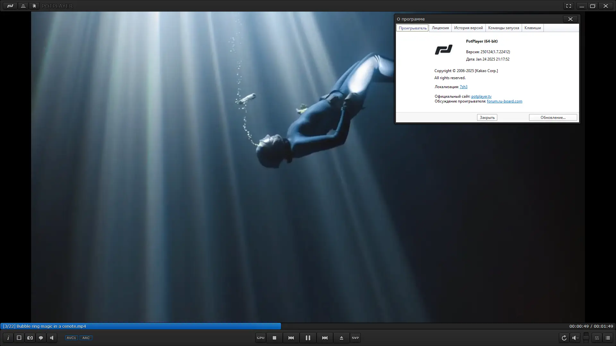Viewport: 616px width, 346px height.
Task: Switch to the История версий tab
Action: 468,28
